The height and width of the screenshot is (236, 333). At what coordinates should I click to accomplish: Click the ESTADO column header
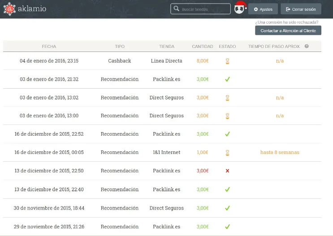click(x=227, y=47)
